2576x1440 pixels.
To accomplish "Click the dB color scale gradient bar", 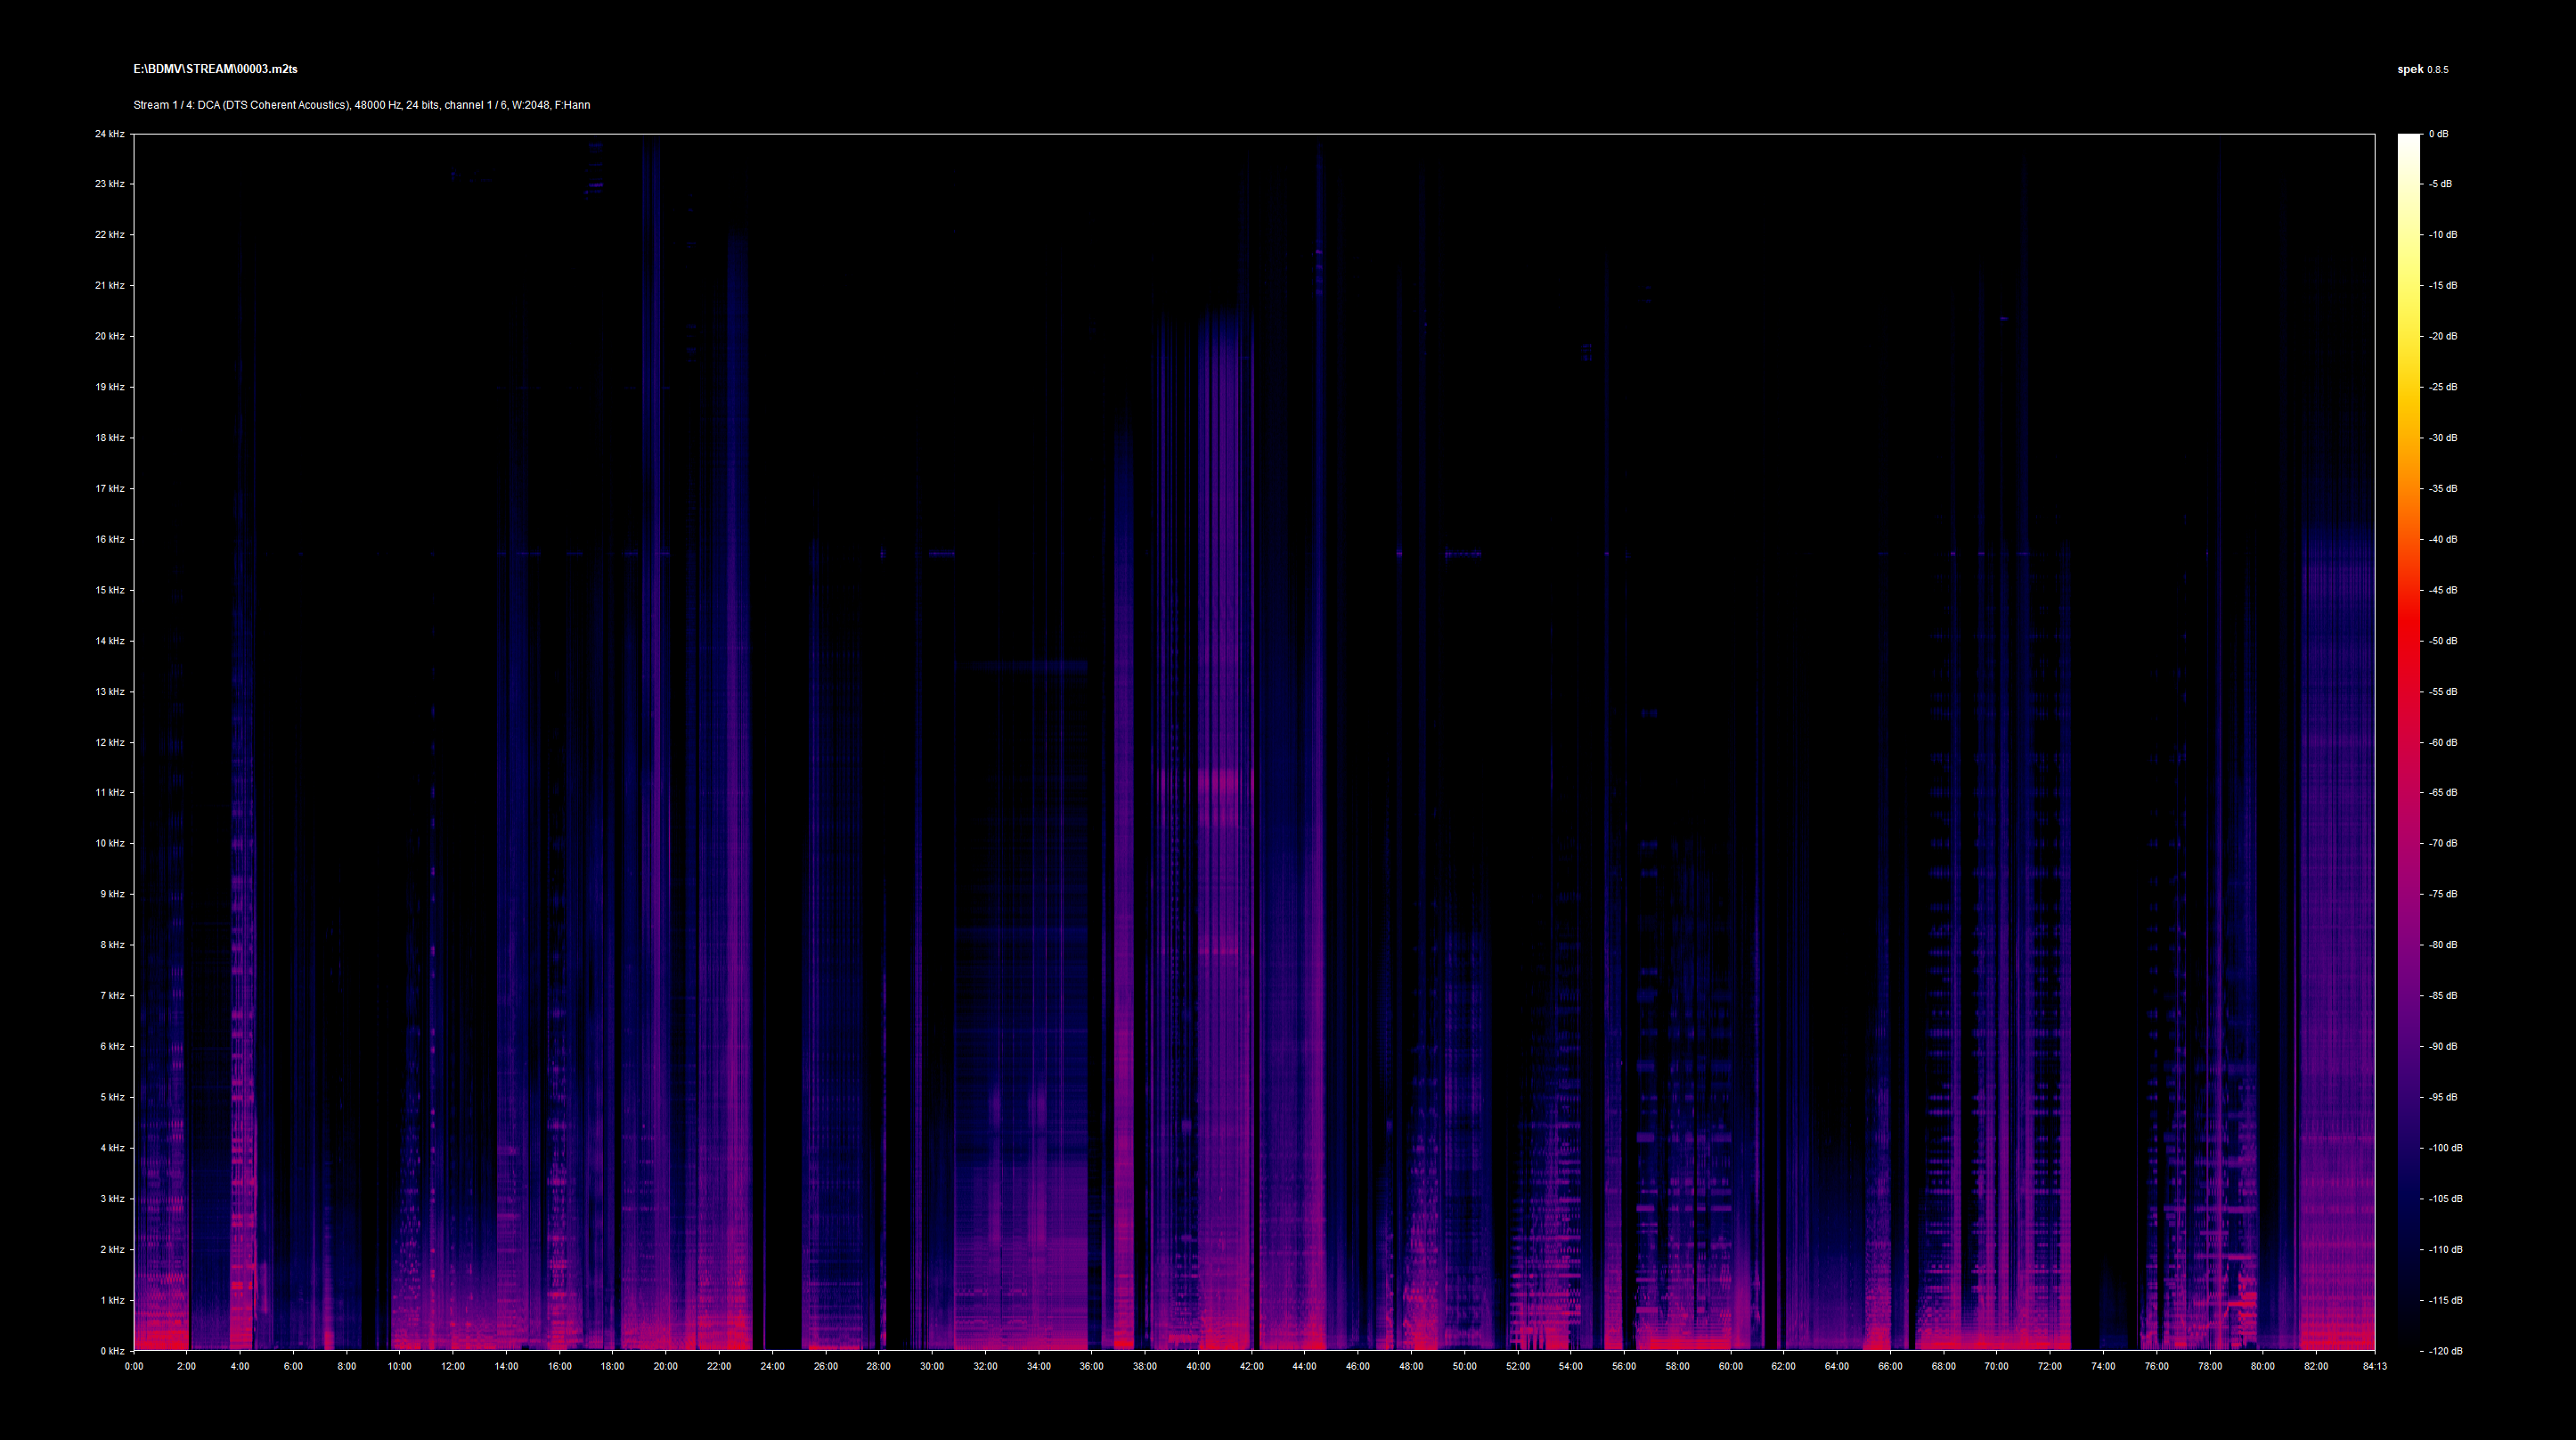I will point(2408,740).
